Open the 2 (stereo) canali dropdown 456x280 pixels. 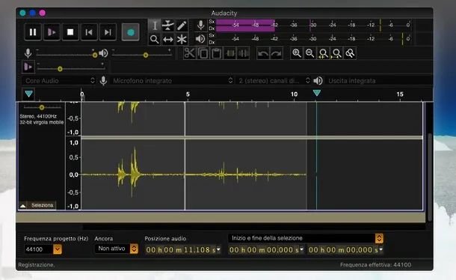coord(274,81)
